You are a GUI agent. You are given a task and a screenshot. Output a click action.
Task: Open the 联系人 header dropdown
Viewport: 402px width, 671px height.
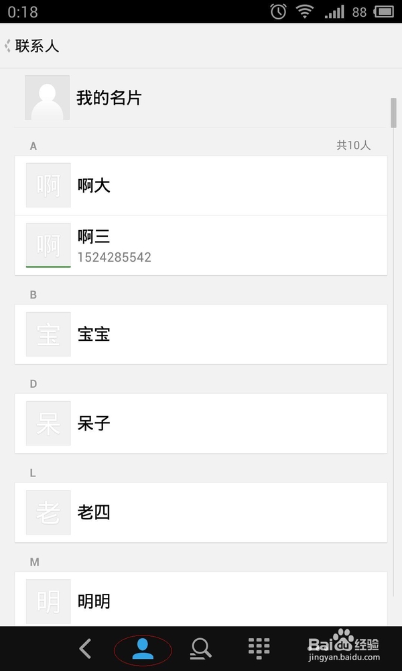coord(32,46)
